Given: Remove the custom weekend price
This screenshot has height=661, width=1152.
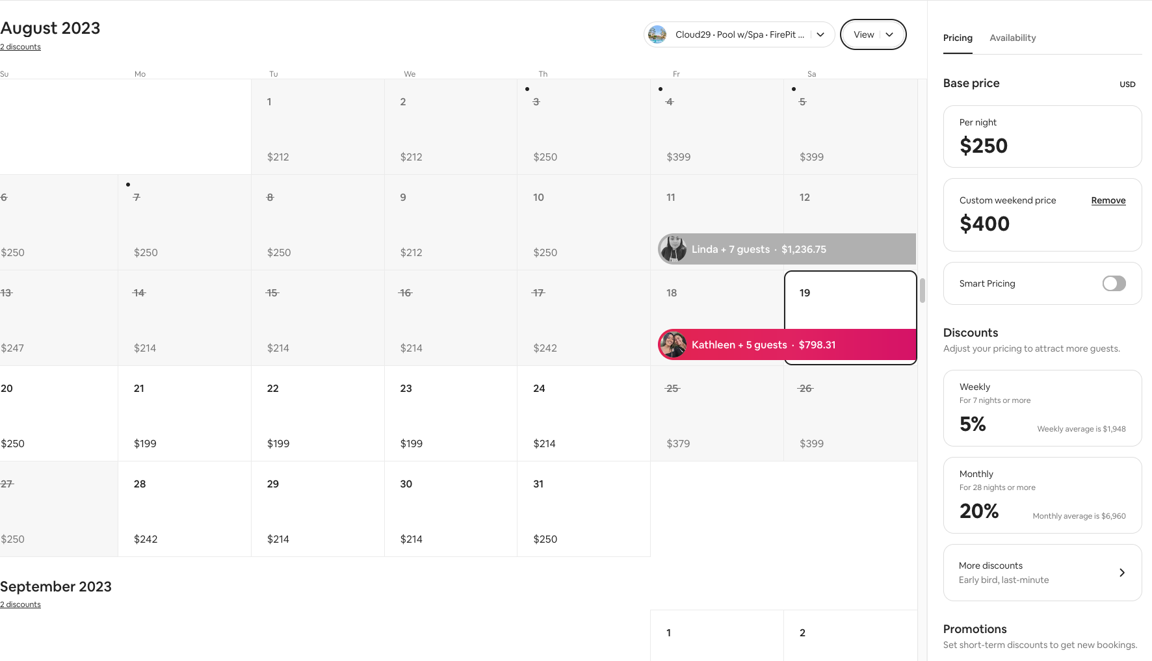Looking at the screenshot, I should pyautogui.click(x=1108, y=200).
